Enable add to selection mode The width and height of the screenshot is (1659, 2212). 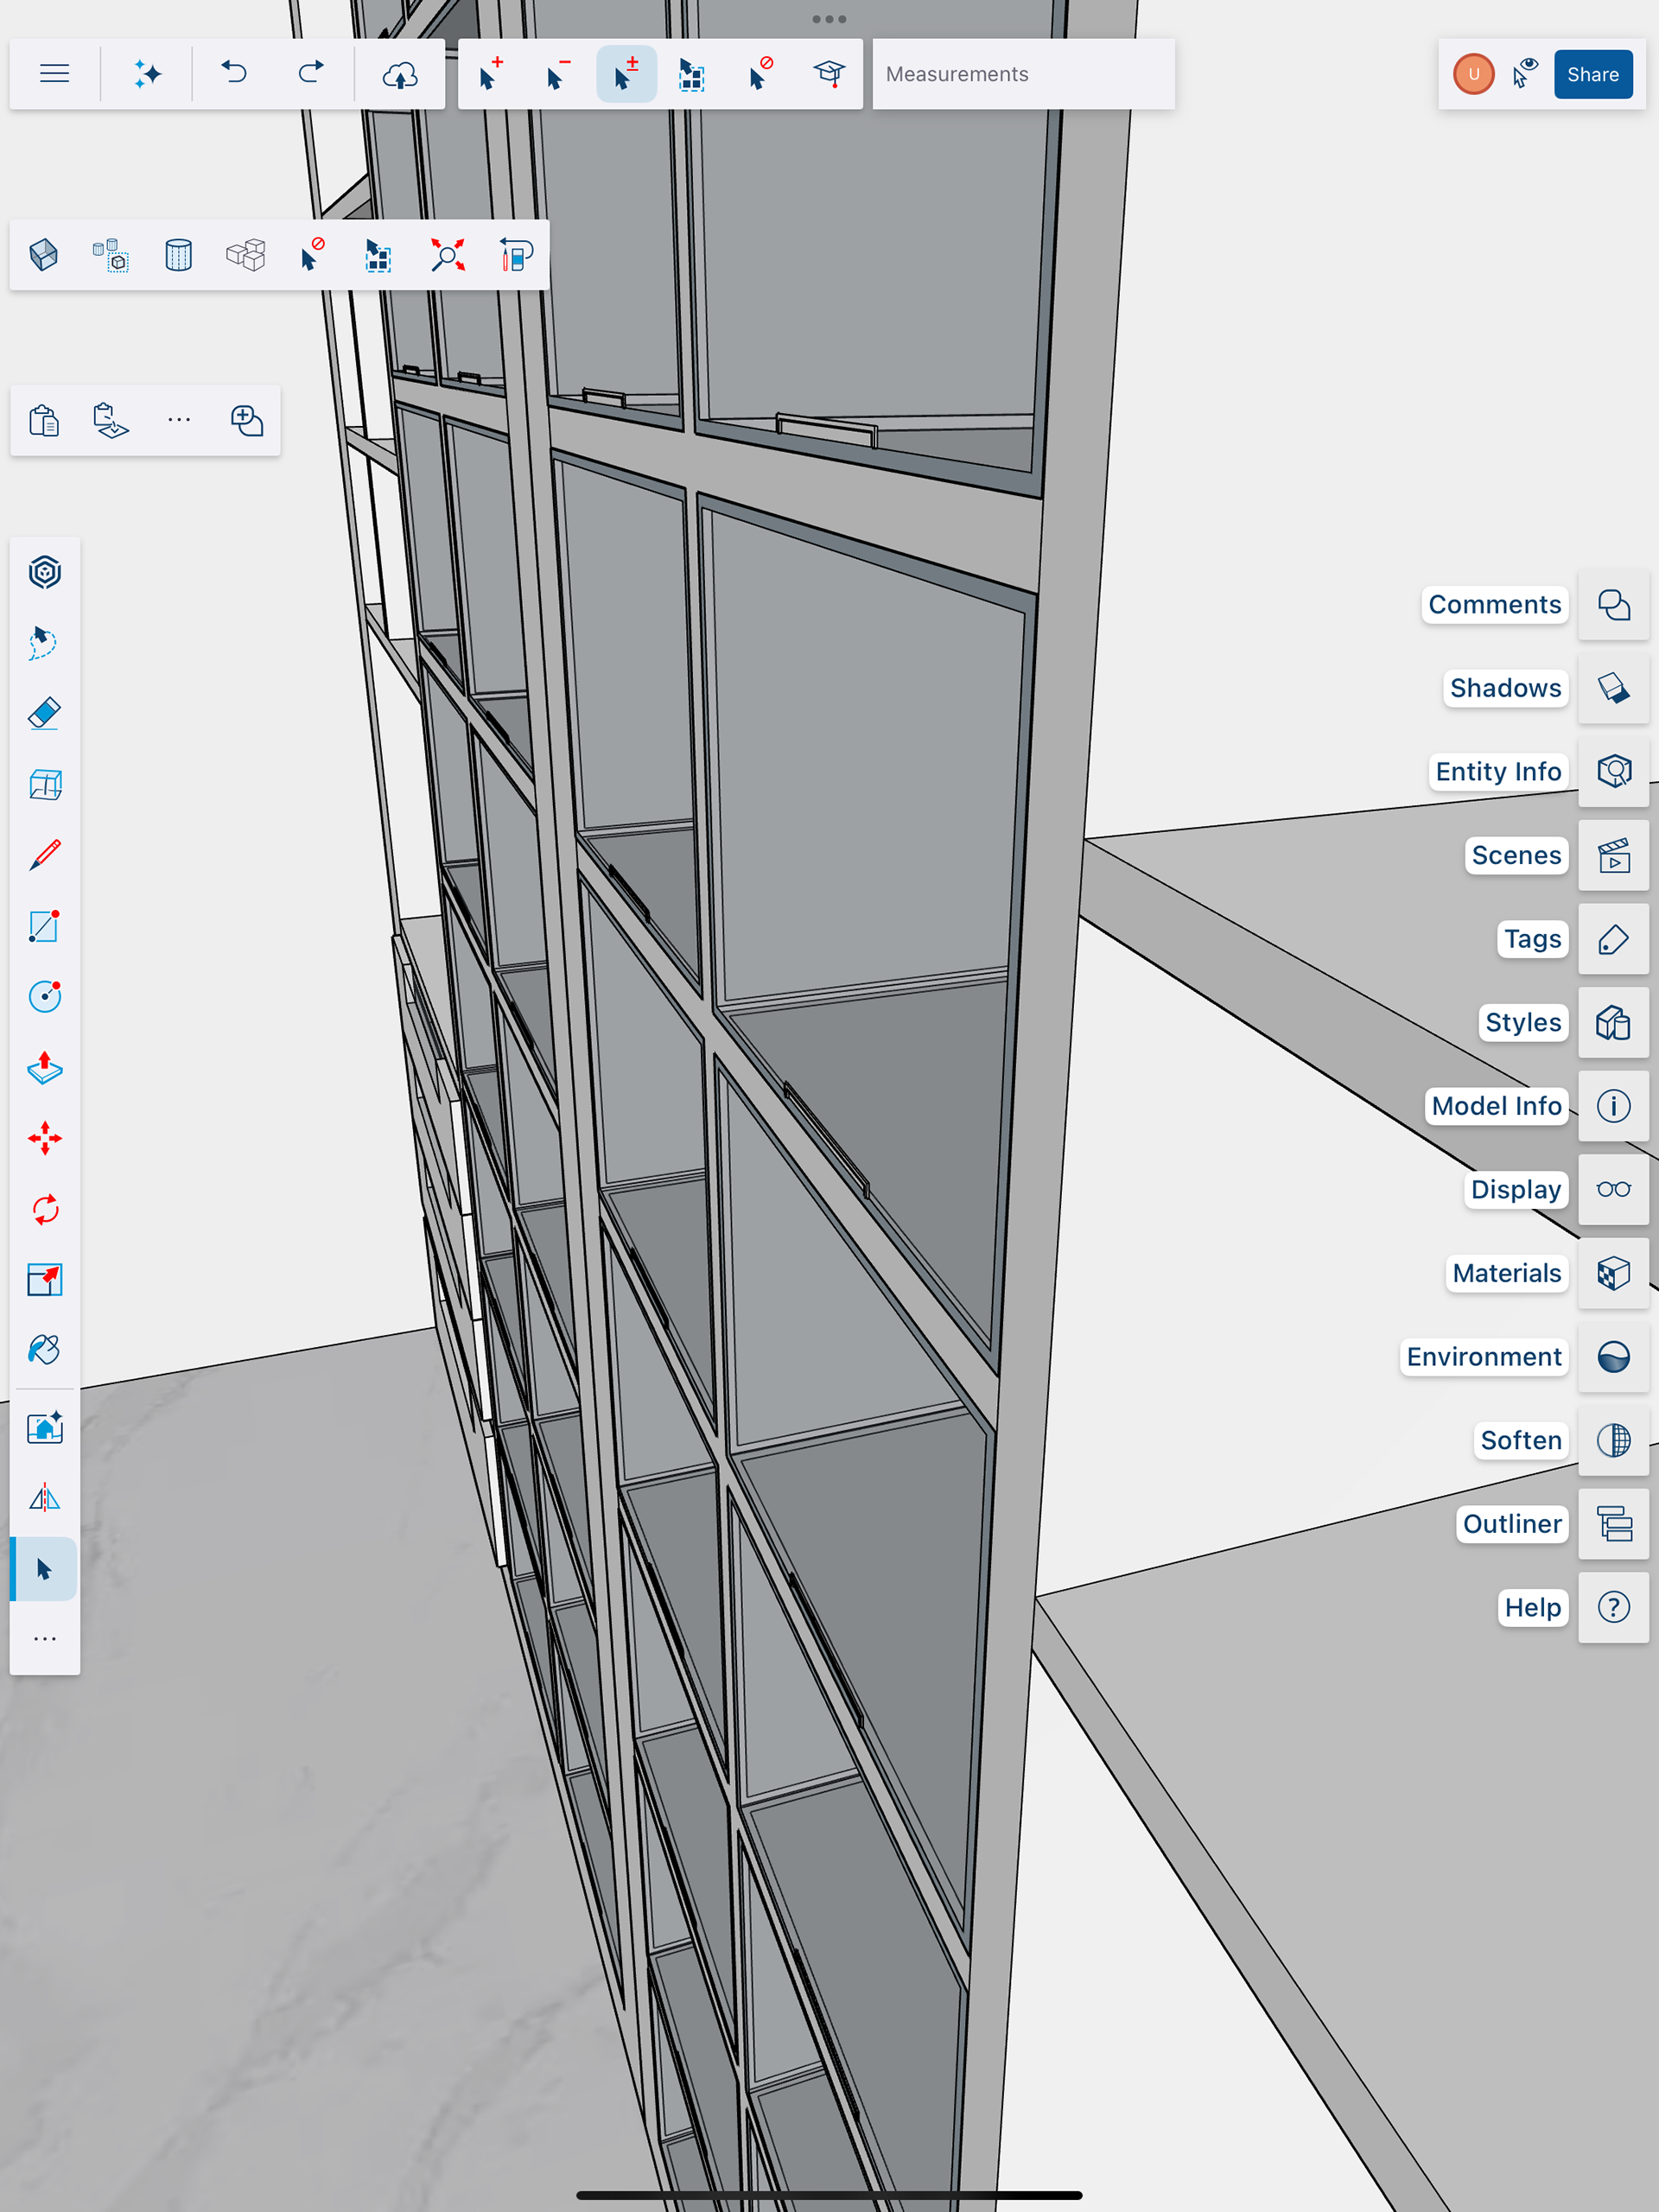tap(490, 74)
